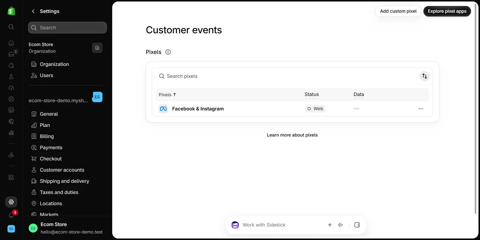Click the Shopify logo icon

tap(11, 11)
